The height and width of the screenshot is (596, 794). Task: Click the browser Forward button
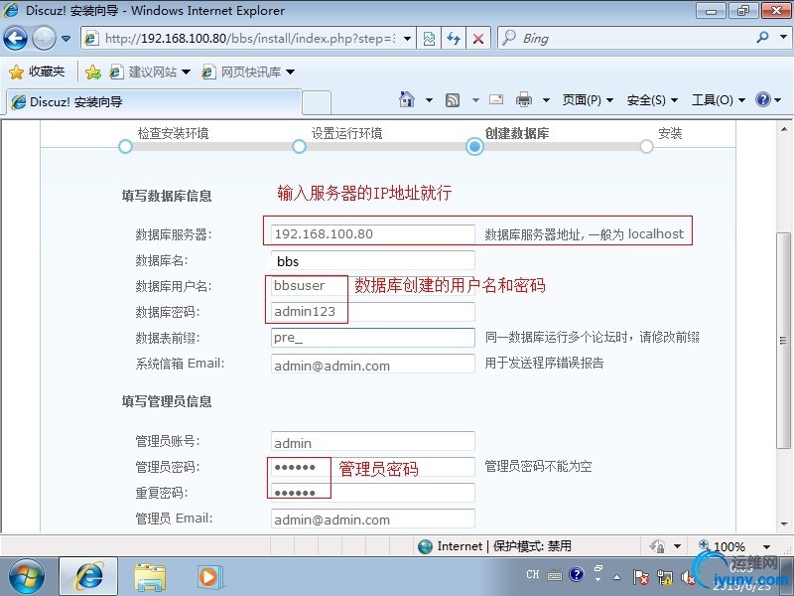coord(44,39)
